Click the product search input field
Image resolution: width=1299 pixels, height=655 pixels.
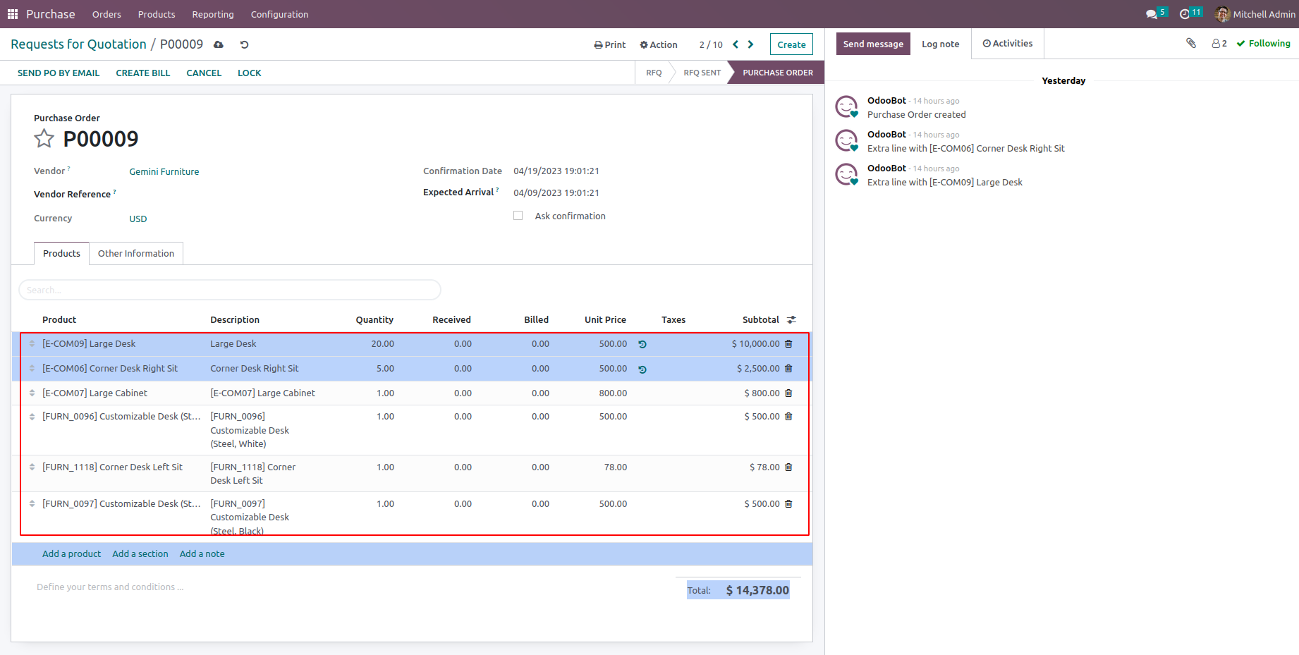point(229,290)
